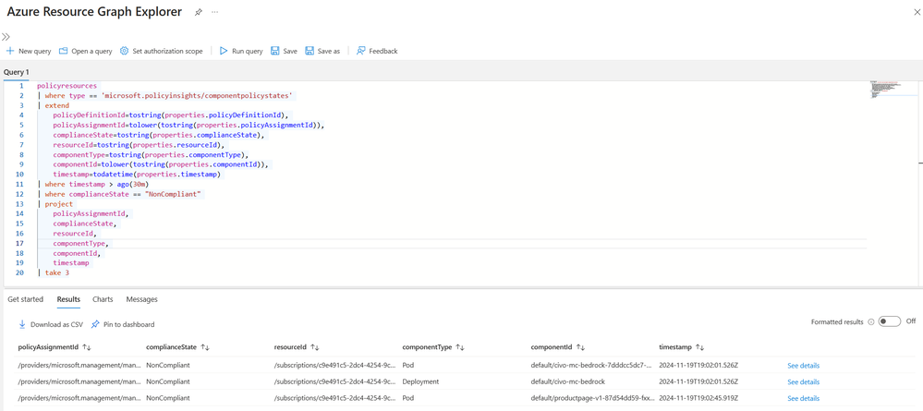Click the Pin to dashboard label
The image size is (923, 411).
pos(129,324)
